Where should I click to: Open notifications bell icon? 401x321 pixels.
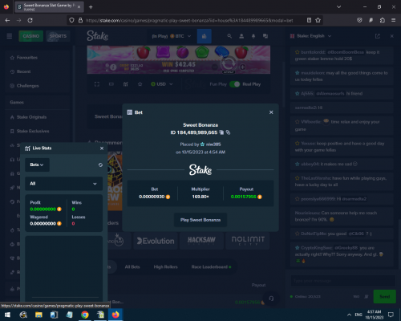point(253,36)
